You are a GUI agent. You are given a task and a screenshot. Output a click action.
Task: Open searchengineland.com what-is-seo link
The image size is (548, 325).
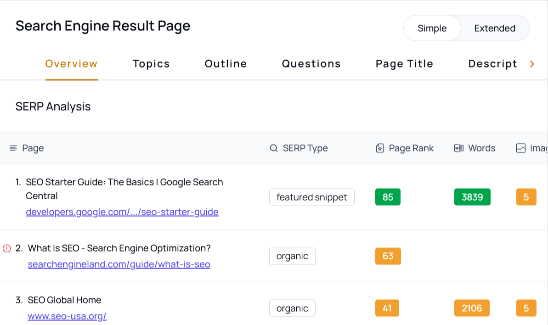(x=119, y=264)
